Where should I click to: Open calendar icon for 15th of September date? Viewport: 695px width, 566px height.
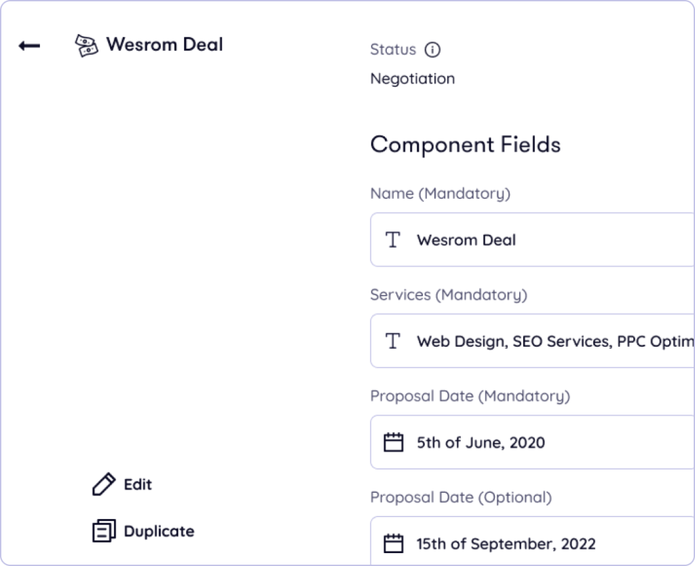(394, 544)
